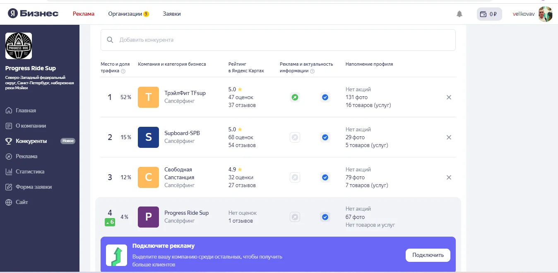
Task: Open the Организации top tab
Action: coord(125,14)
